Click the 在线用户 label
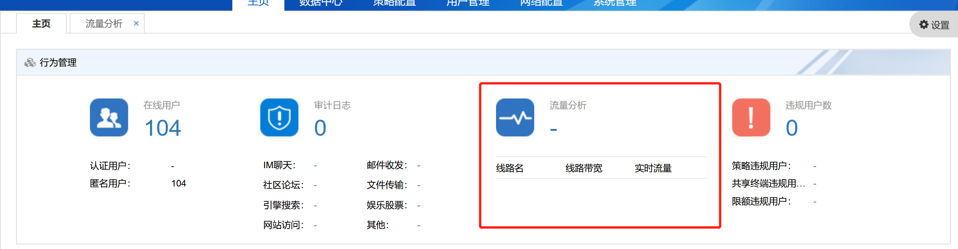The width and height of the screenshot is (958, 249). click(x=162, y=105)
